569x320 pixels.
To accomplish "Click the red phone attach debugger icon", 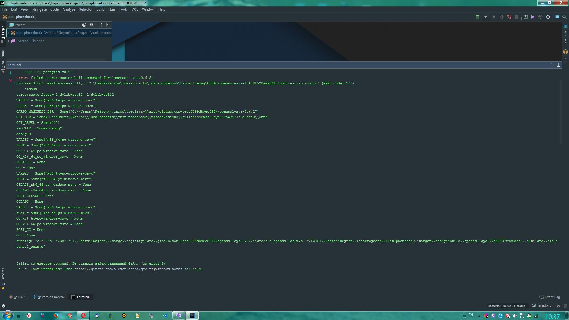I will 509,17.
